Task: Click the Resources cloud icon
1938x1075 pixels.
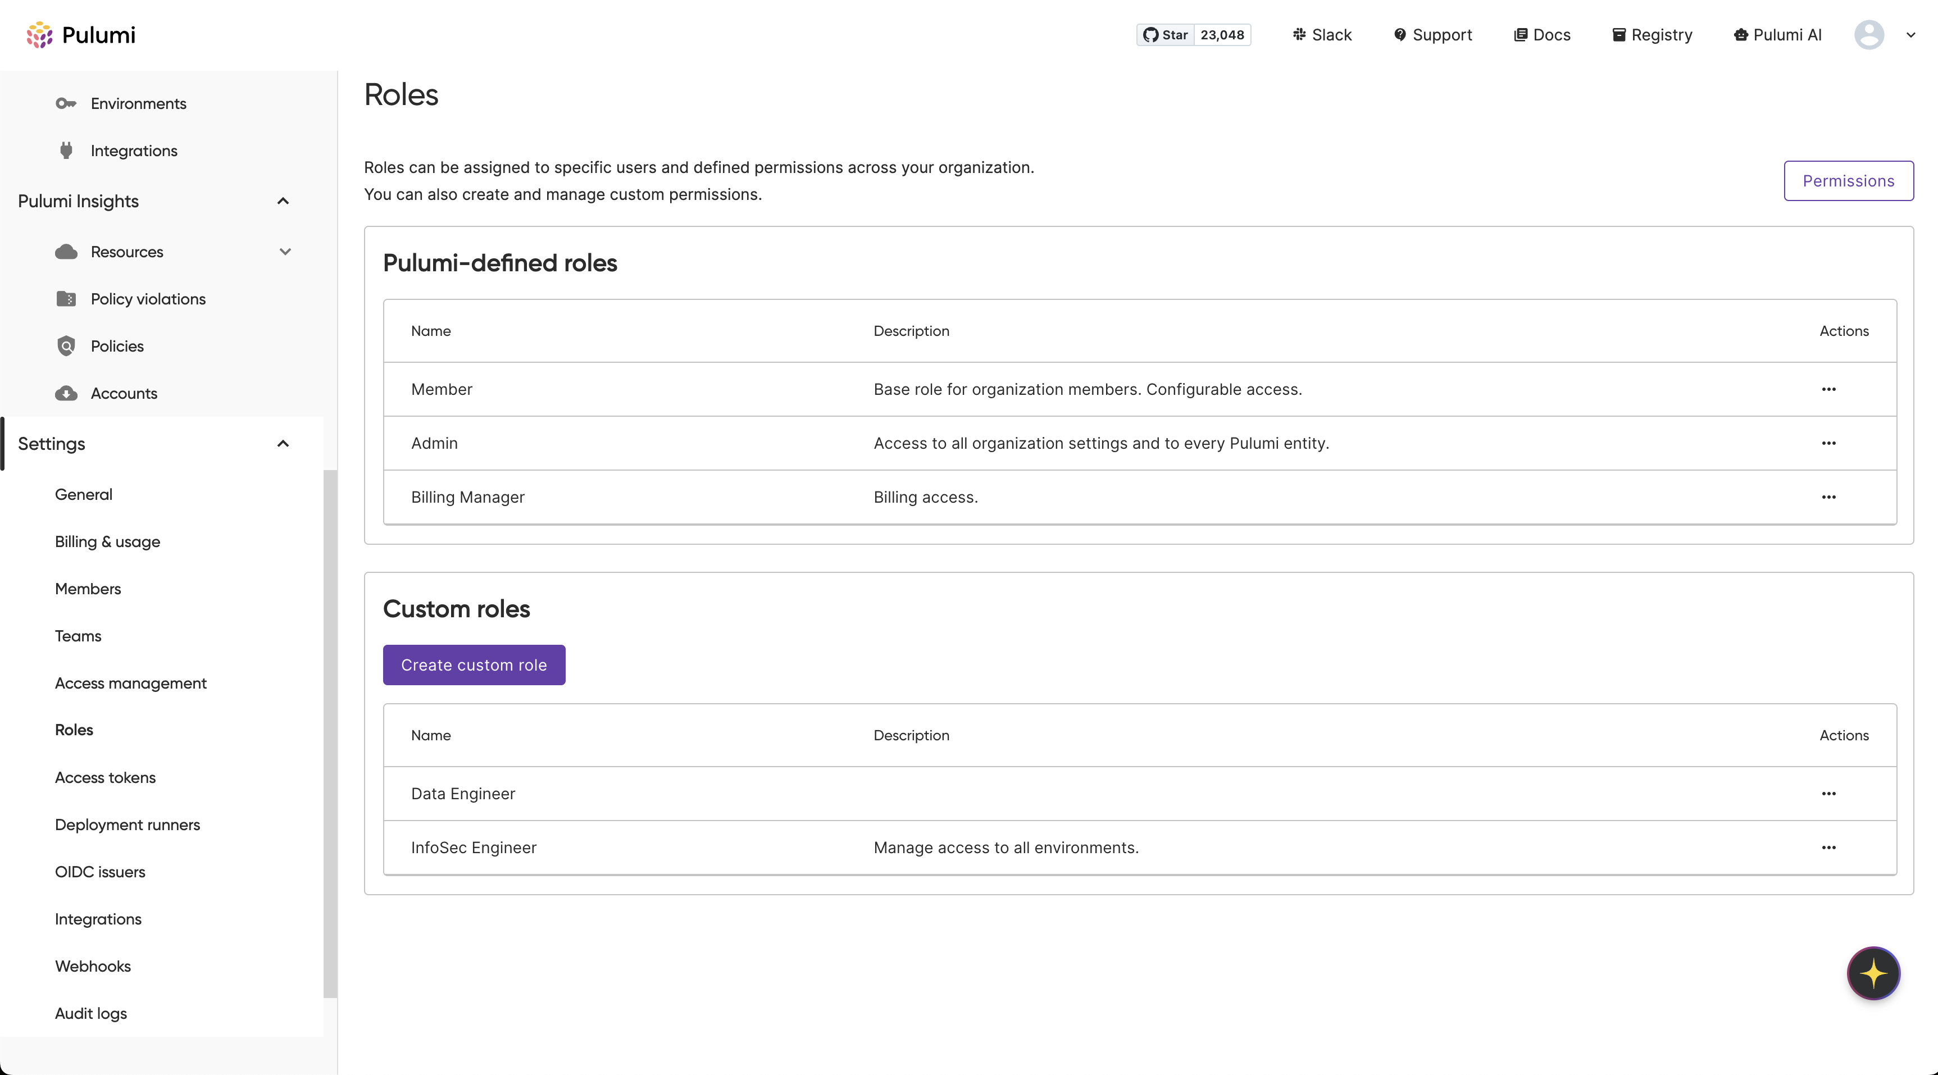Action: click(x=66, y=252)
